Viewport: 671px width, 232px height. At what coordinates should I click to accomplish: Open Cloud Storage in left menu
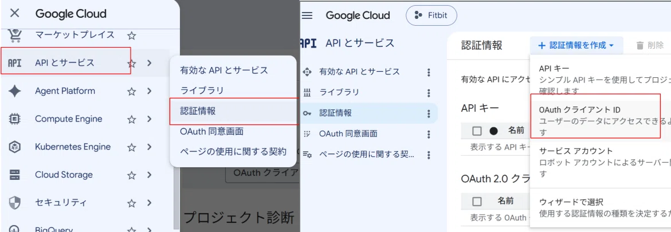(64, 175)
